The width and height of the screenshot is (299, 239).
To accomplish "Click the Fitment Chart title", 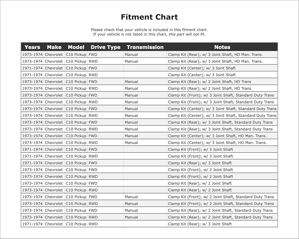I will tap(149, 17).
